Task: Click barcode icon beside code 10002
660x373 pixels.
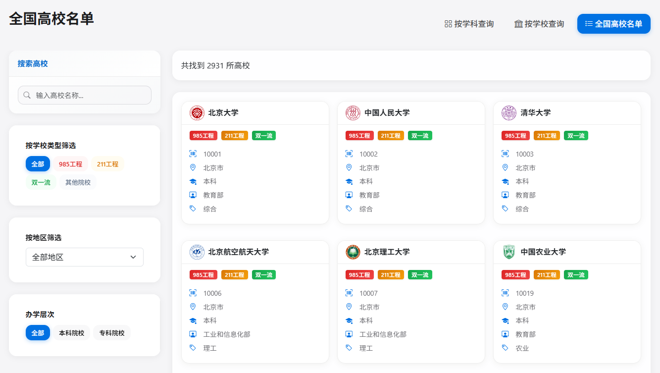Action: (349, 154)
